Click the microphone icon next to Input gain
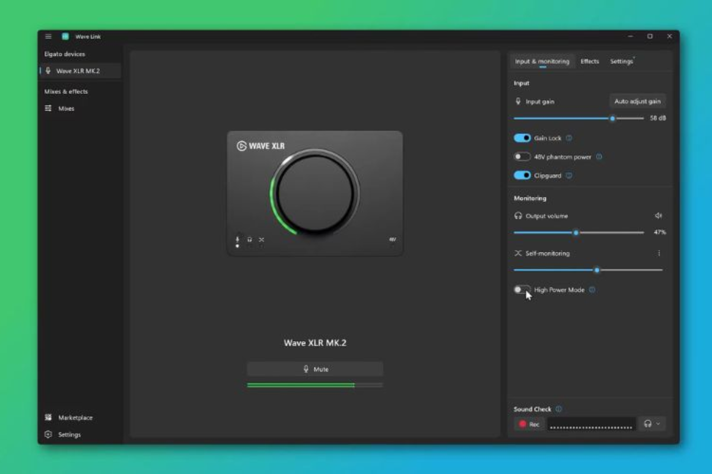The width and height of the screenshot is (712, 474). pos(518,101)
